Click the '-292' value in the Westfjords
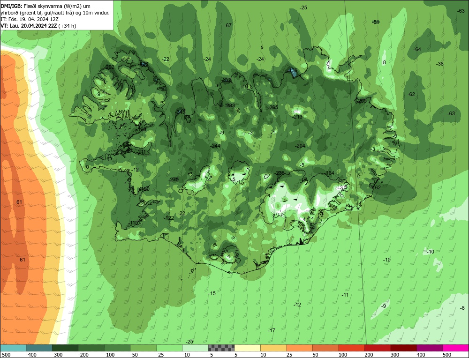The image size is (469, 358). coord(109,67)
